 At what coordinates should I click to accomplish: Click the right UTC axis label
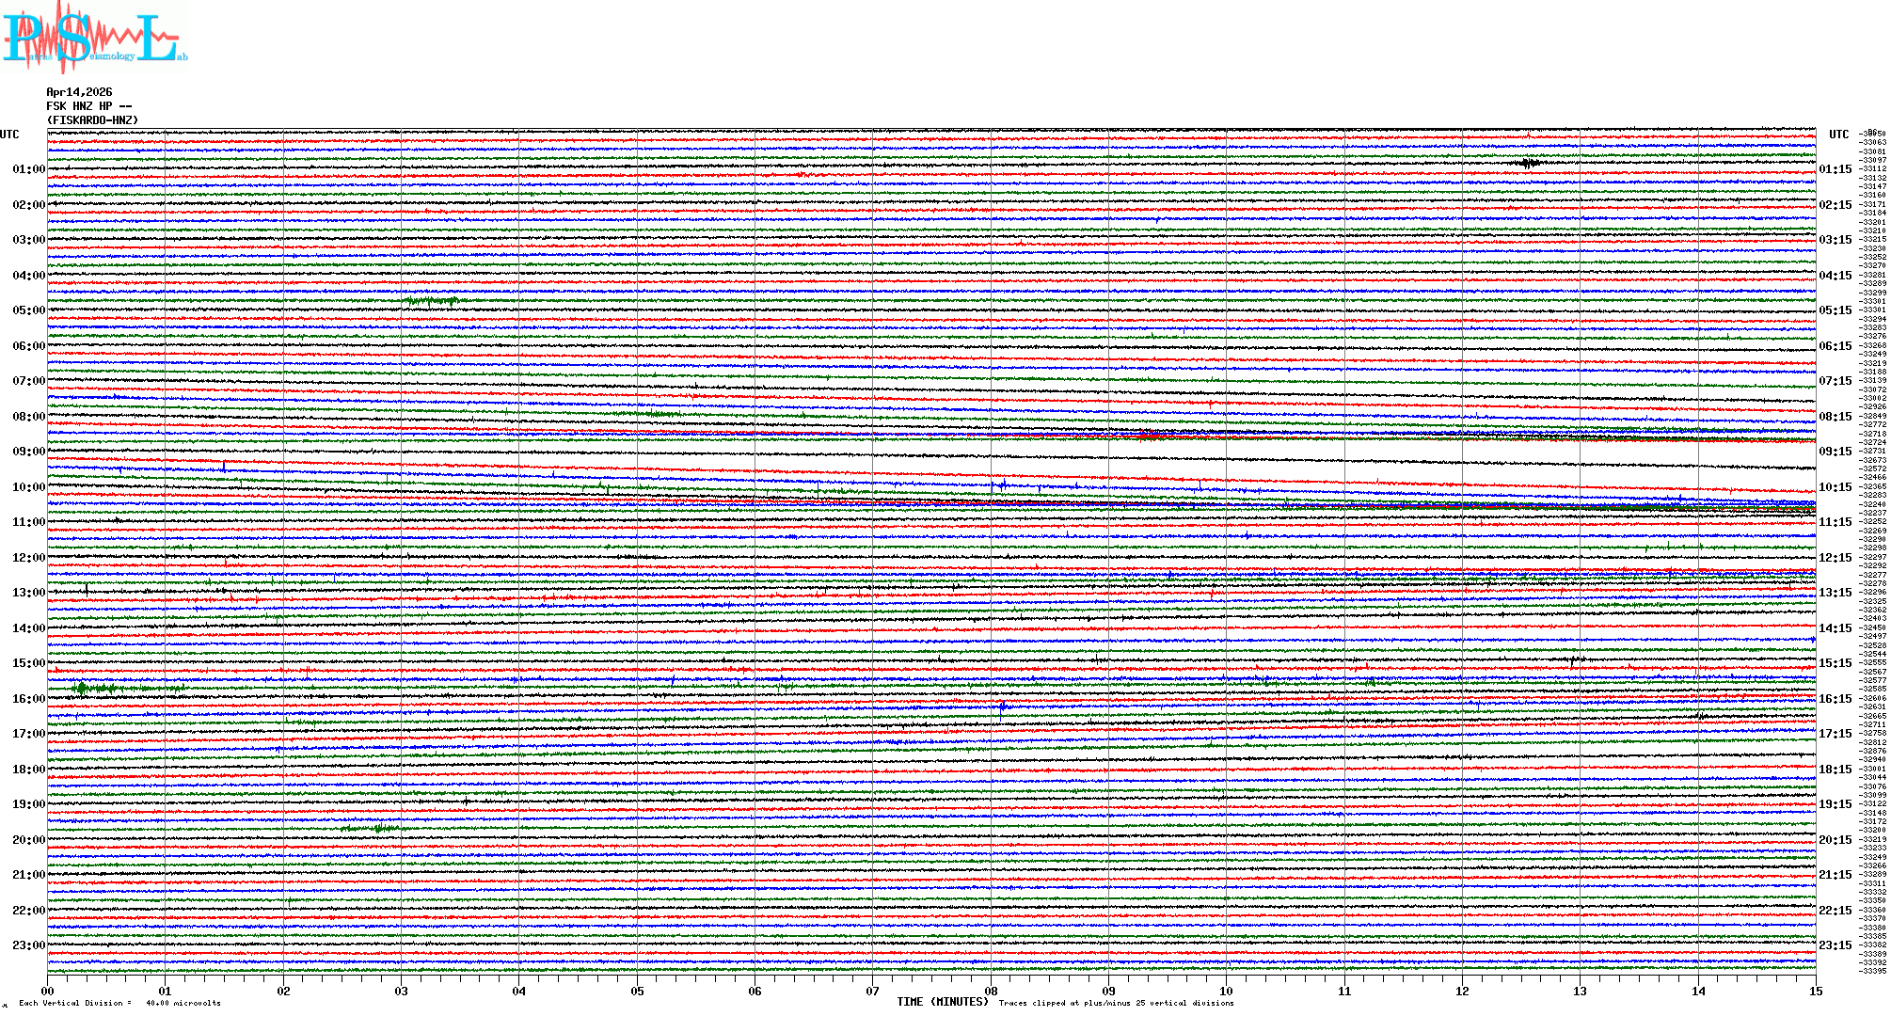[x=1838, y=135]
